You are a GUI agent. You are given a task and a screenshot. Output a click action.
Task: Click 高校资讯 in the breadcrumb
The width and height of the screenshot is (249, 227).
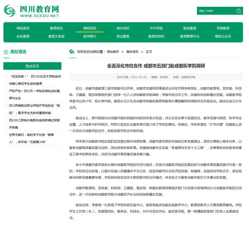pos(132,52)
